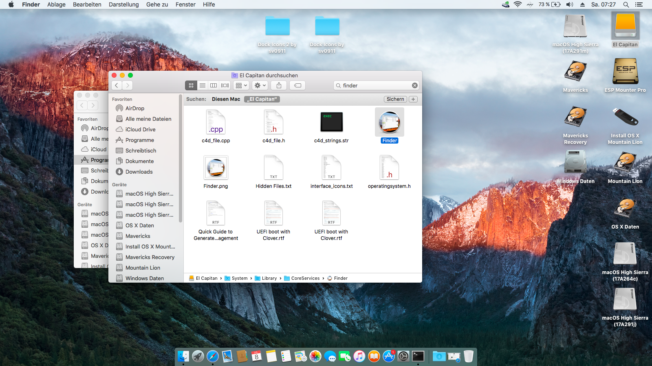Clear the finder search text
This screenshot has height=366, width=652.
coord(414,85)
